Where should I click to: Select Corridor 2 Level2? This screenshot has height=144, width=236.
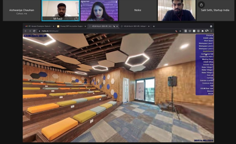pyautogui.click(x=206, y=81)
